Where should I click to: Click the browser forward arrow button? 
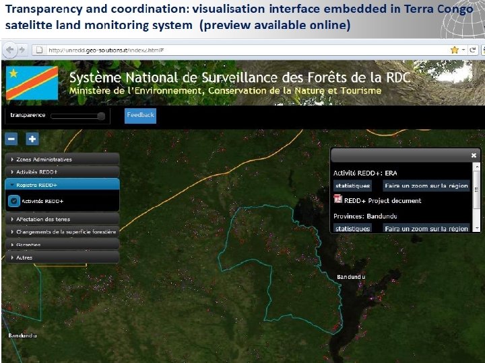[x=22, y=49]
